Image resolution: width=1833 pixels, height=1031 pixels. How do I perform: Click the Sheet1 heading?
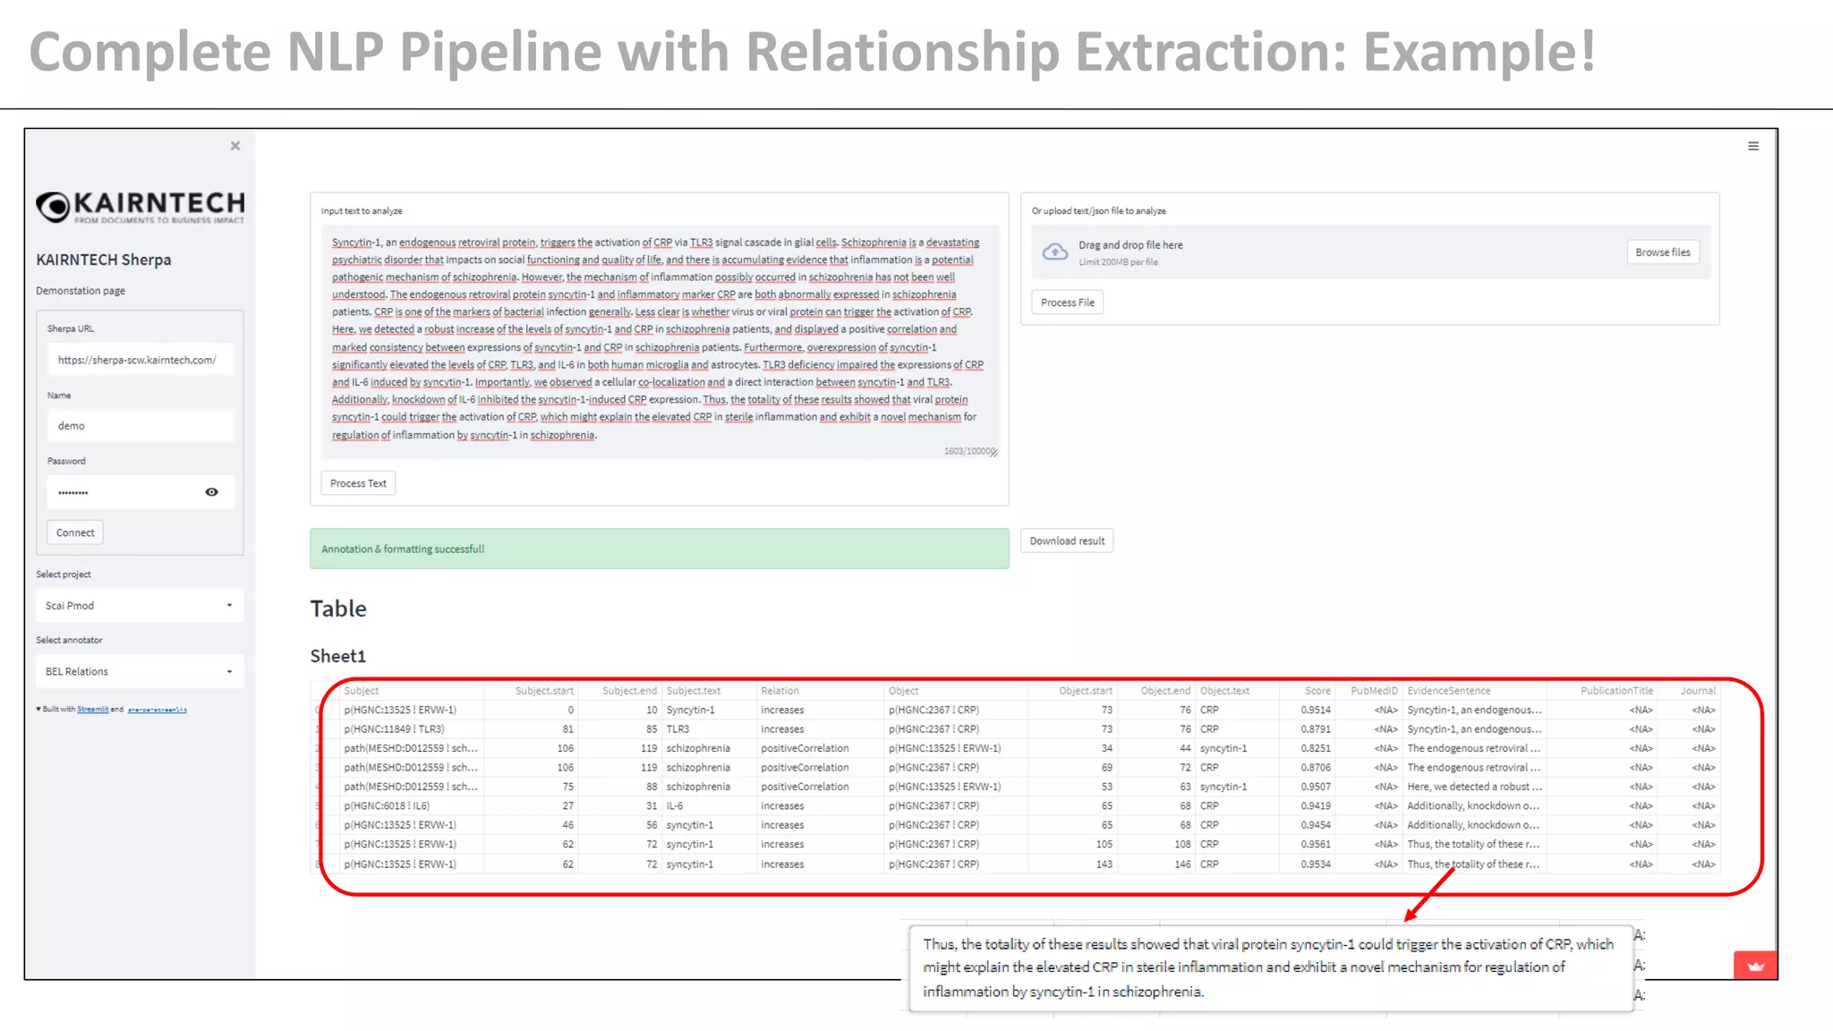(337, 657)
